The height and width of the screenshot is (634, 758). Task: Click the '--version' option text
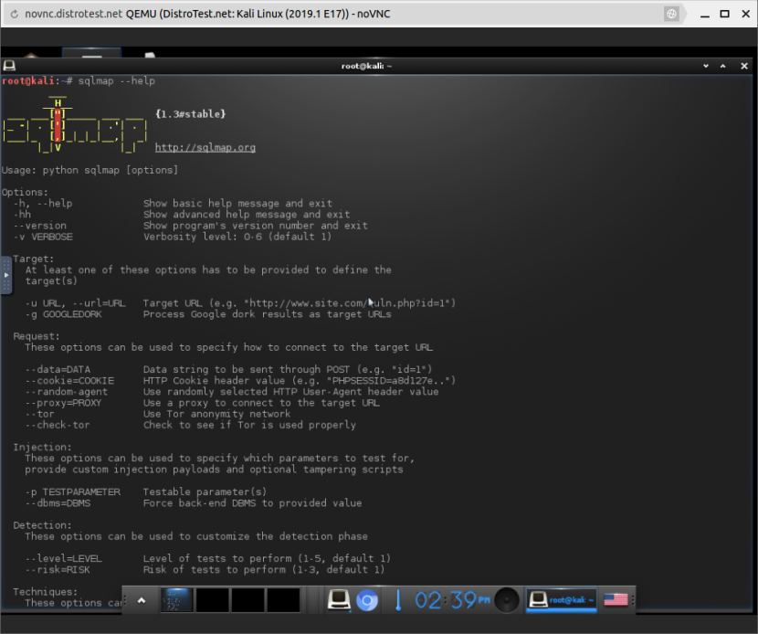click(x=40, y=226)
